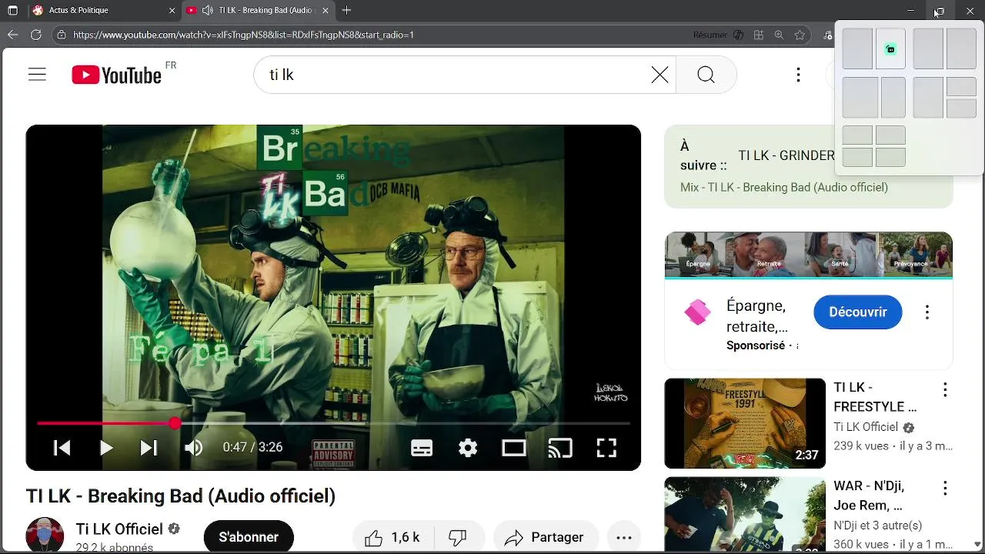Mute the video player volume
This screenshot has height=554, width=985.
pos(193,447)
